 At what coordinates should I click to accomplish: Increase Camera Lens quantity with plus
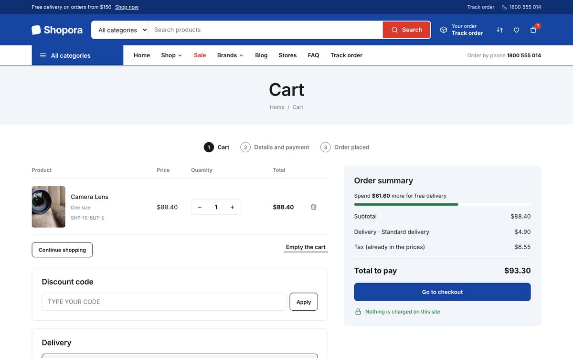233,207
